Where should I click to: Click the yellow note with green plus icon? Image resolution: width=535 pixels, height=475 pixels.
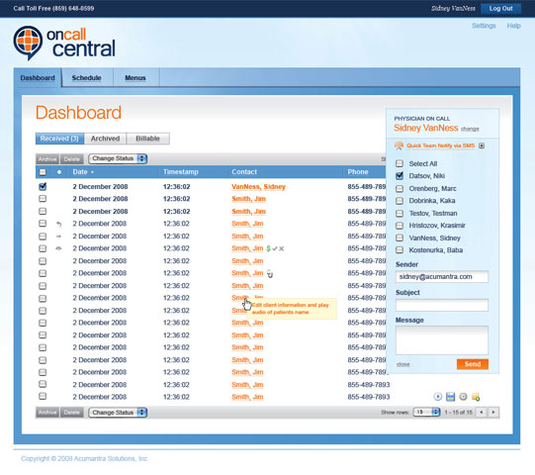tap(476, 397)
